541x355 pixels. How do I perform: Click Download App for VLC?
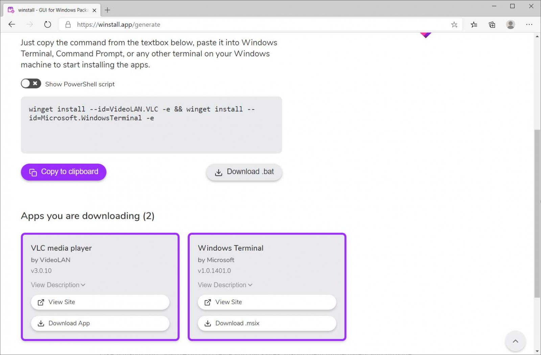pyautogui.click(x=100, y=323)
